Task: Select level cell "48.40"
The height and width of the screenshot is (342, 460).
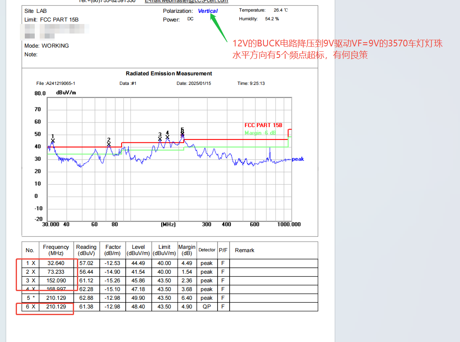Action: point(138,307)
